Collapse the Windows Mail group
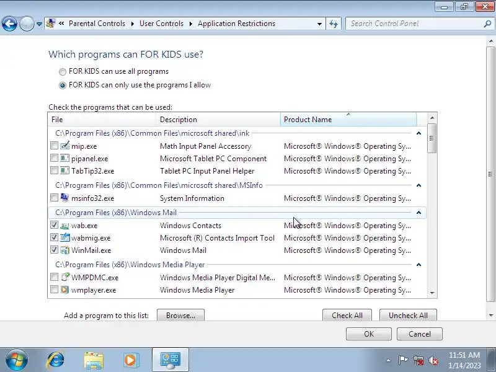 click(419, 213)
